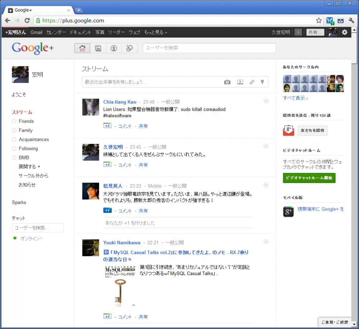+1 the Yuuki Namikawa post

click(107, 316)
